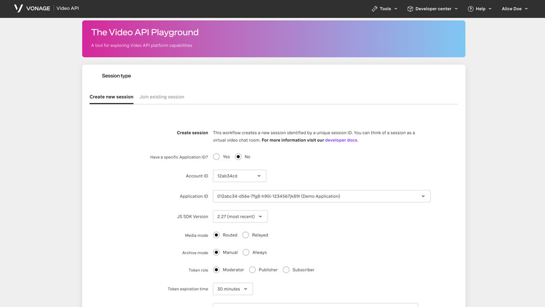
Task: Expand the chevron next to Alice Doe
Action: point(526,9)
